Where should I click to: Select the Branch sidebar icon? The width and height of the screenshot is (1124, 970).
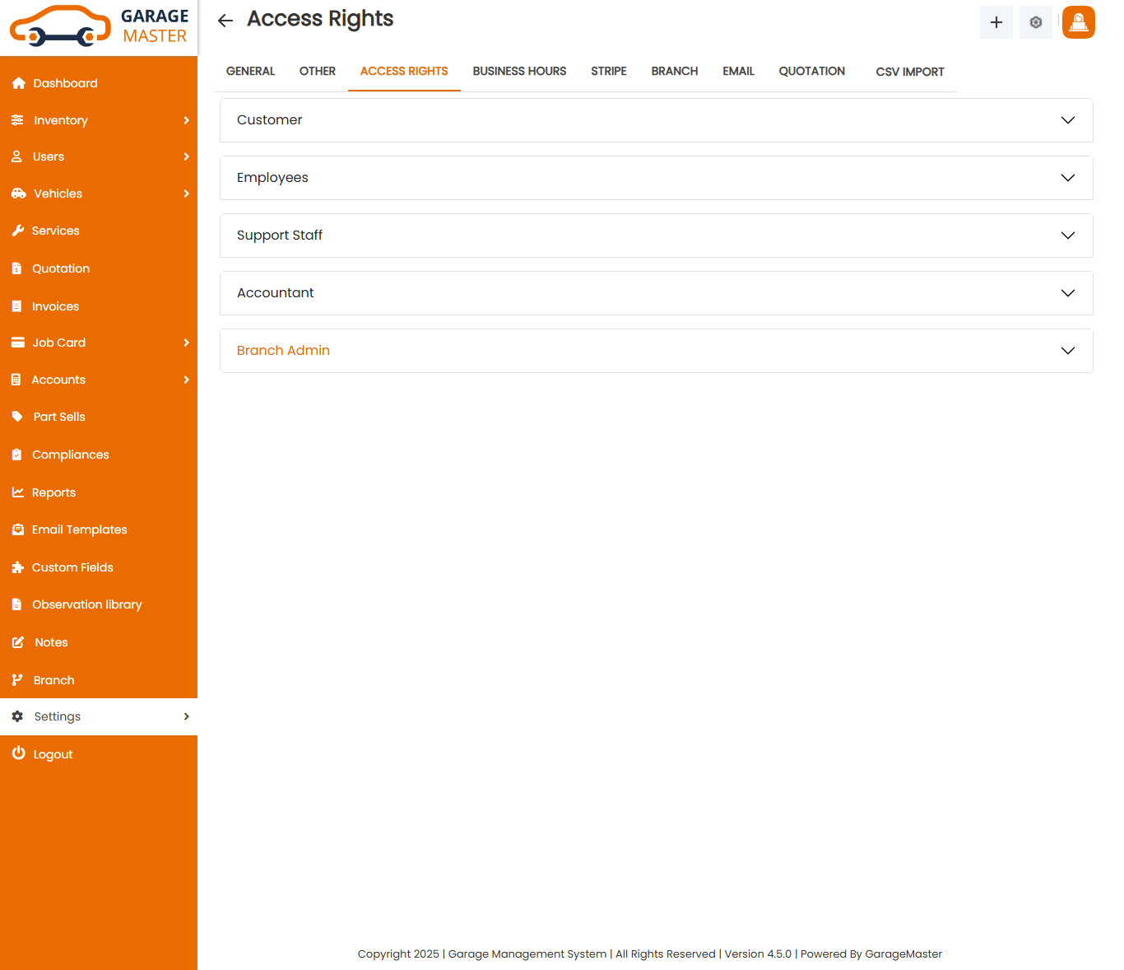pyautogui.click(x=18, y=680)
